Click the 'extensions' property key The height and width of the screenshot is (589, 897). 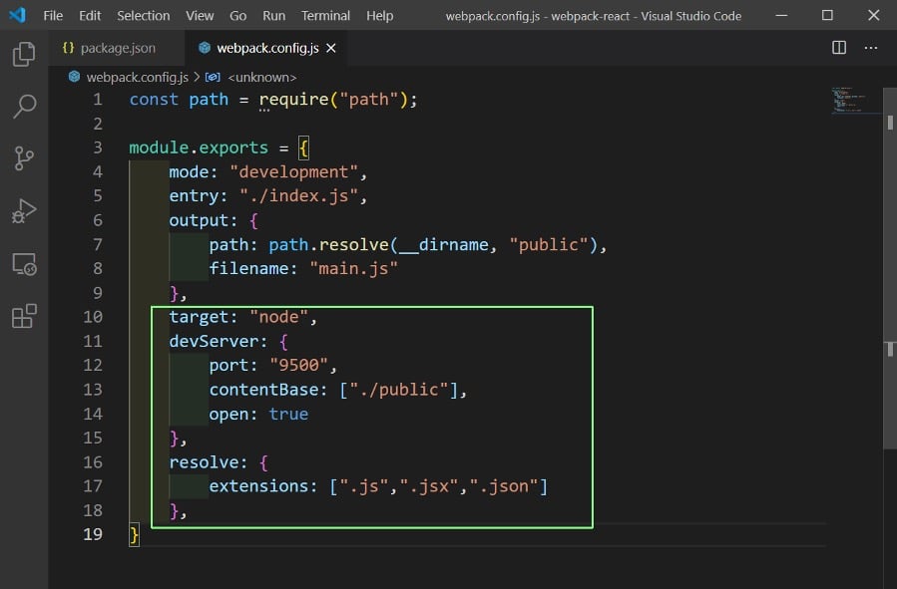point(258,486)
